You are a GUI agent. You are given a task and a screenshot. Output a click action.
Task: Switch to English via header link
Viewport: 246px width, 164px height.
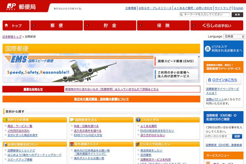click(238, 8)
